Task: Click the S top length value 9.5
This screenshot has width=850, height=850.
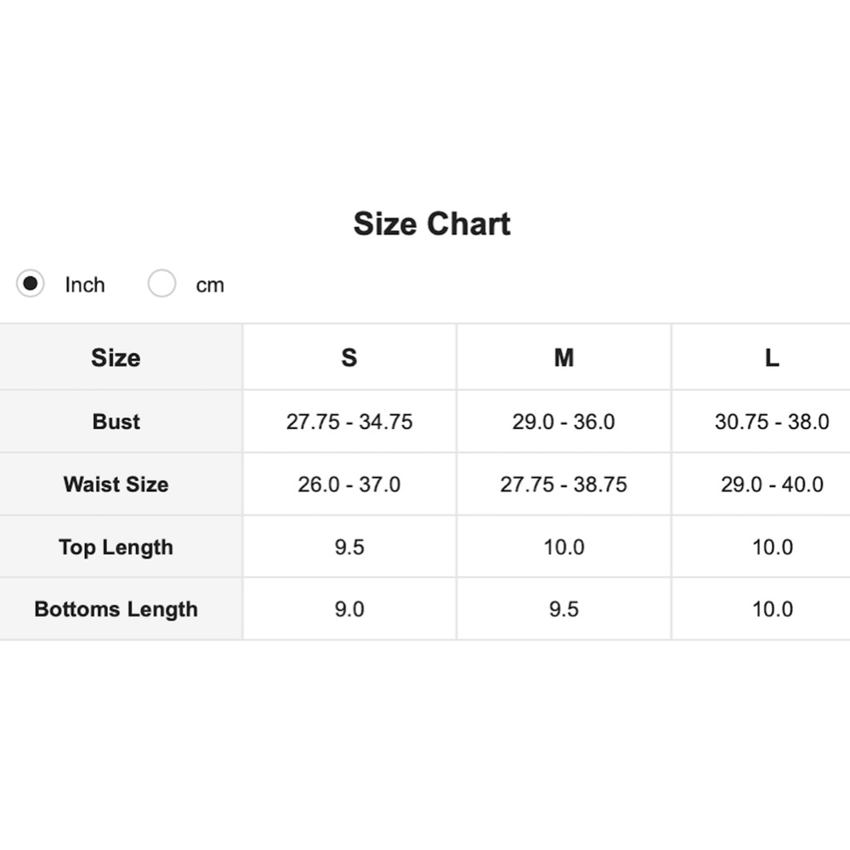Action: [349, 547]
